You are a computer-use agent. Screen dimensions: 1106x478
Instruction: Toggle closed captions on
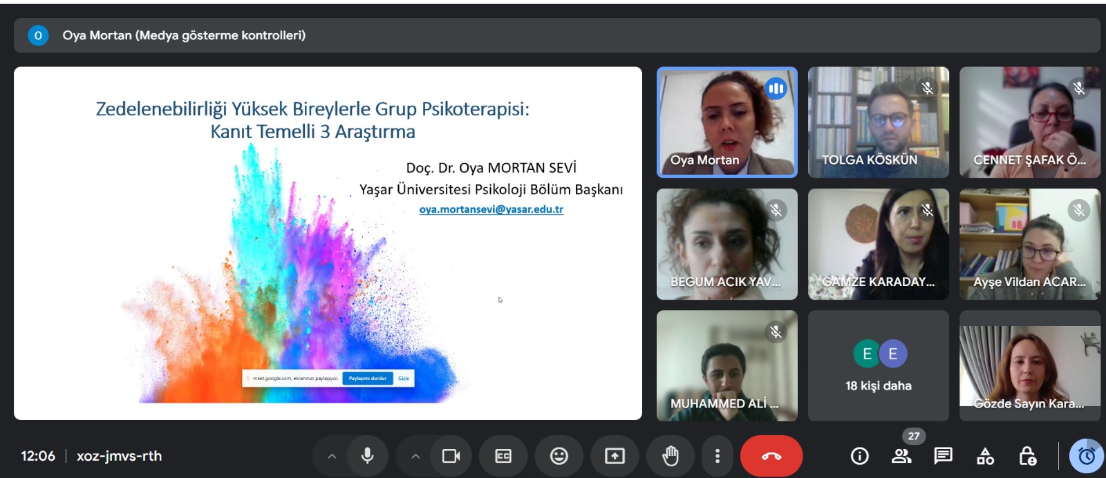(503, 456)
